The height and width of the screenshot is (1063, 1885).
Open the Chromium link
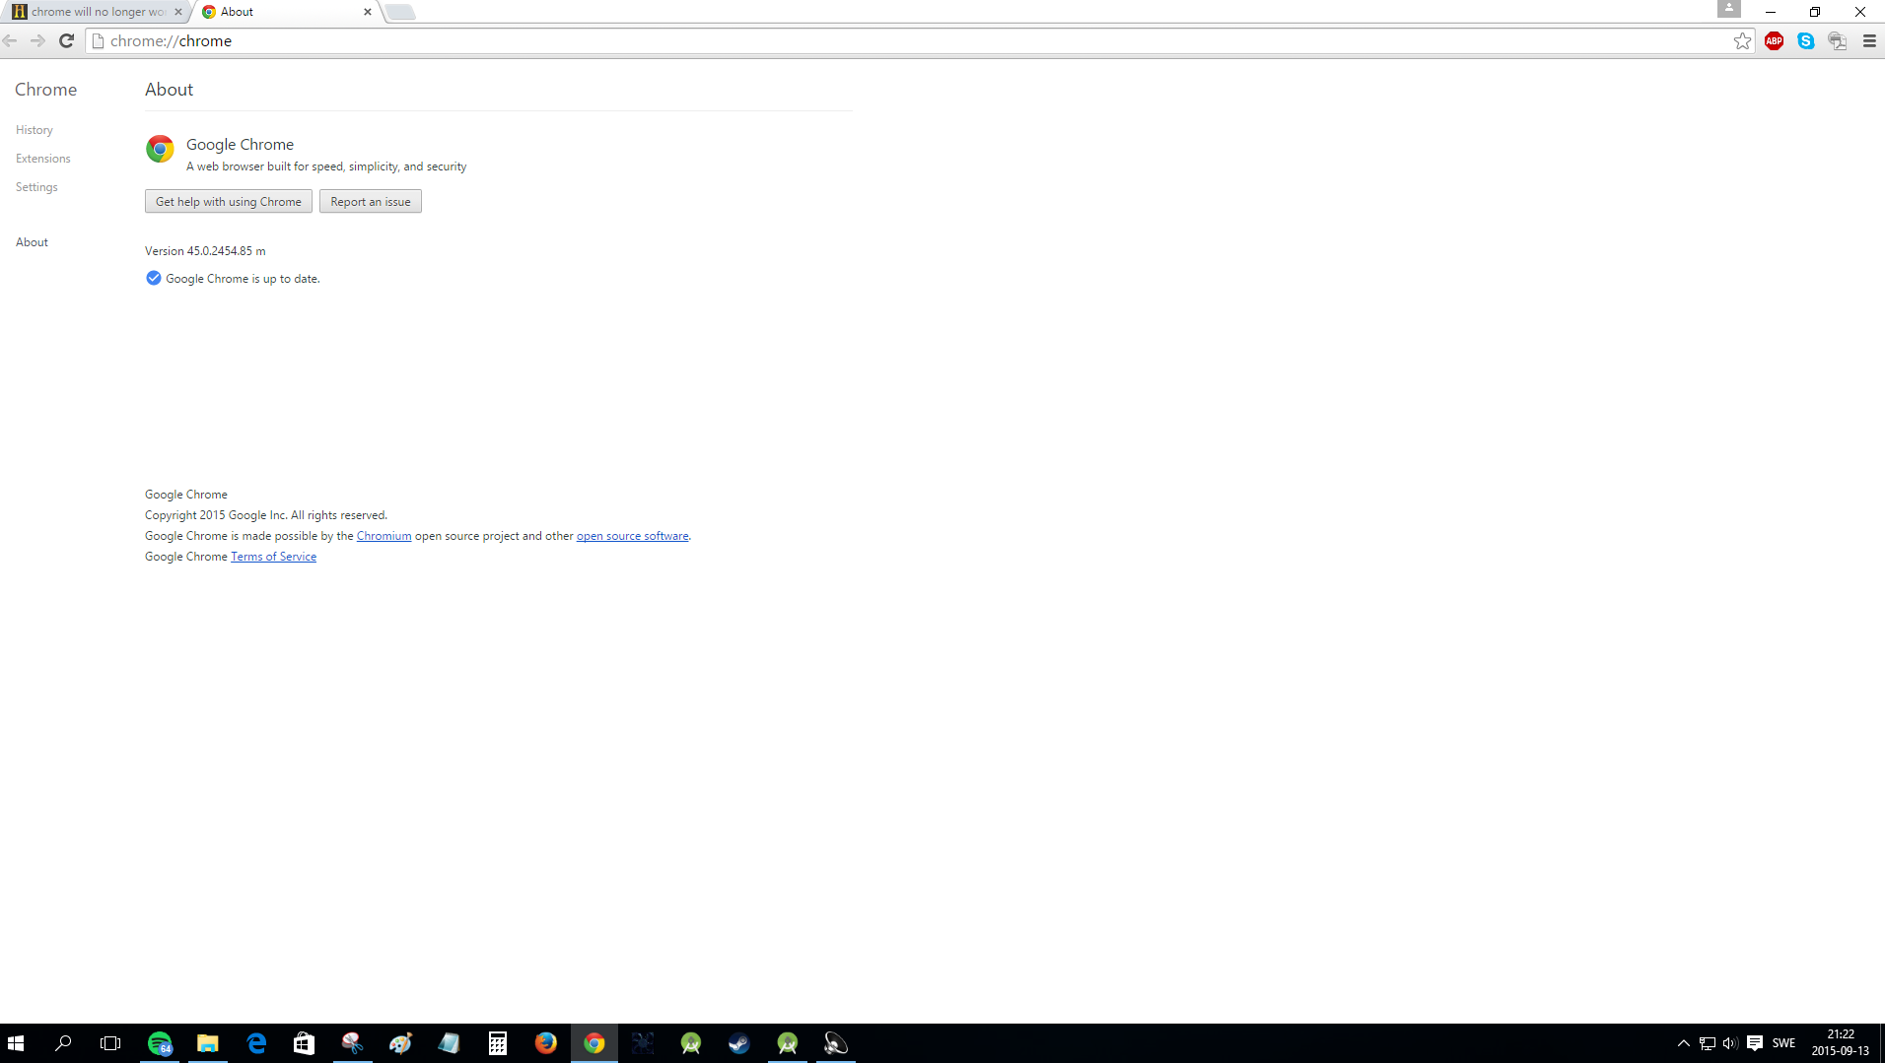384,536
